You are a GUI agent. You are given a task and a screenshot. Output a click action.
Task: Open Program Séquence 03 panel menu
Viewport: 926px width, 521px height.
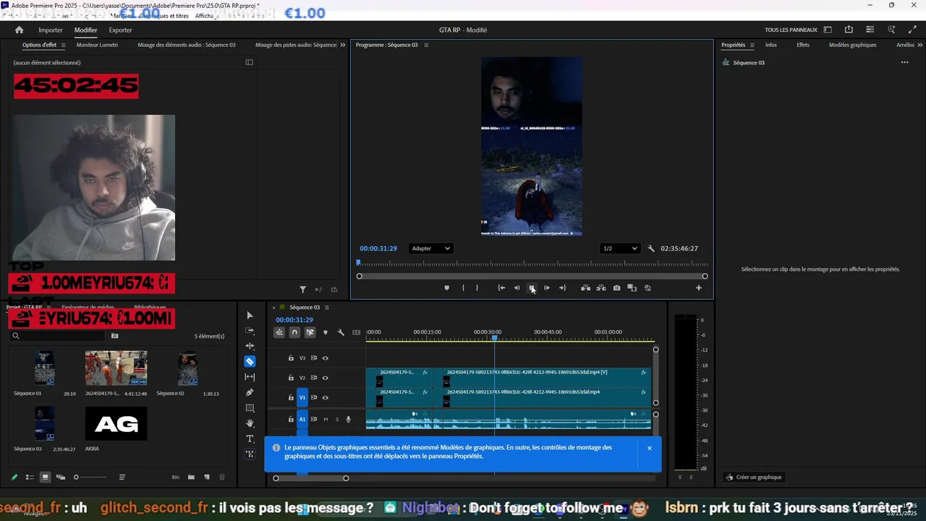(426, 45)
